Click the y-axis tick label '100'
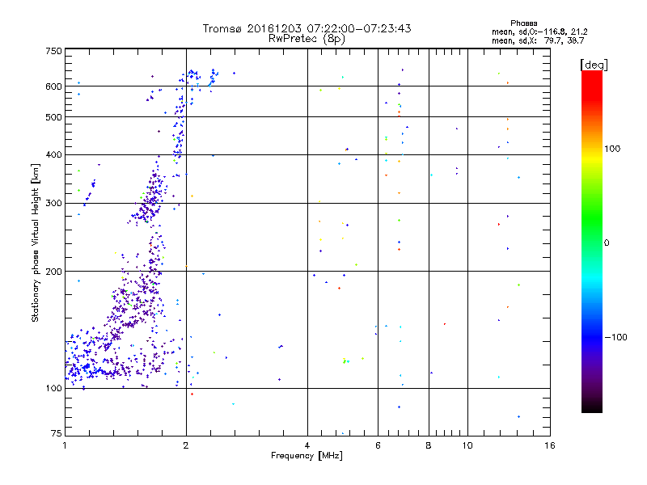 point(53,389)
